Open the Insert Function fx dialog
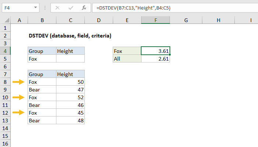The image size is (258, 147). (x=84, y=8)
